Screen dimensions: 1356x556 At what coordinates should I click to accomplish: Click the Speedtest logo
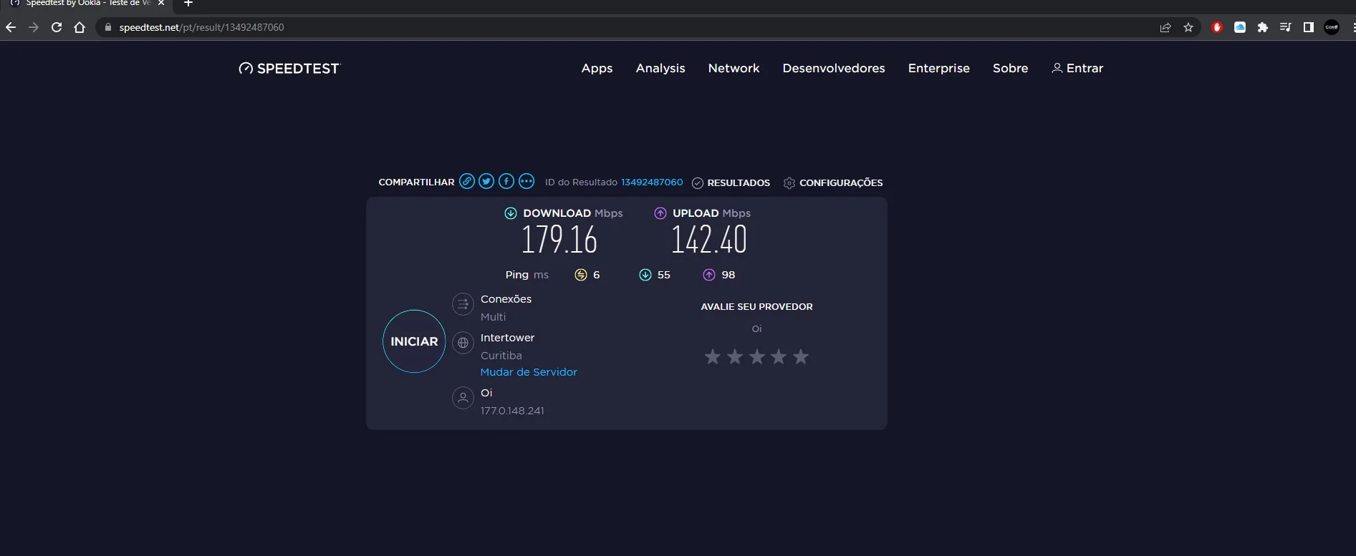(289, 69)
